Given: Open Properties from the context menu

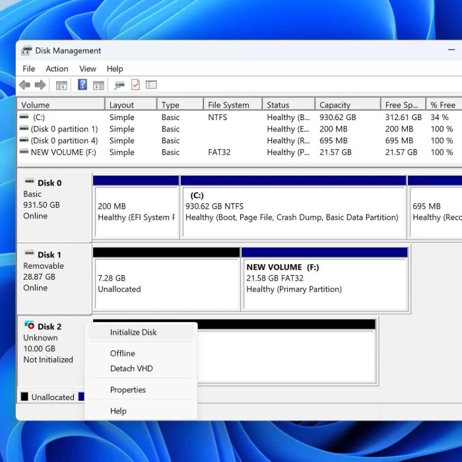Looking at the screenshot, I should (x=141, y=389).
